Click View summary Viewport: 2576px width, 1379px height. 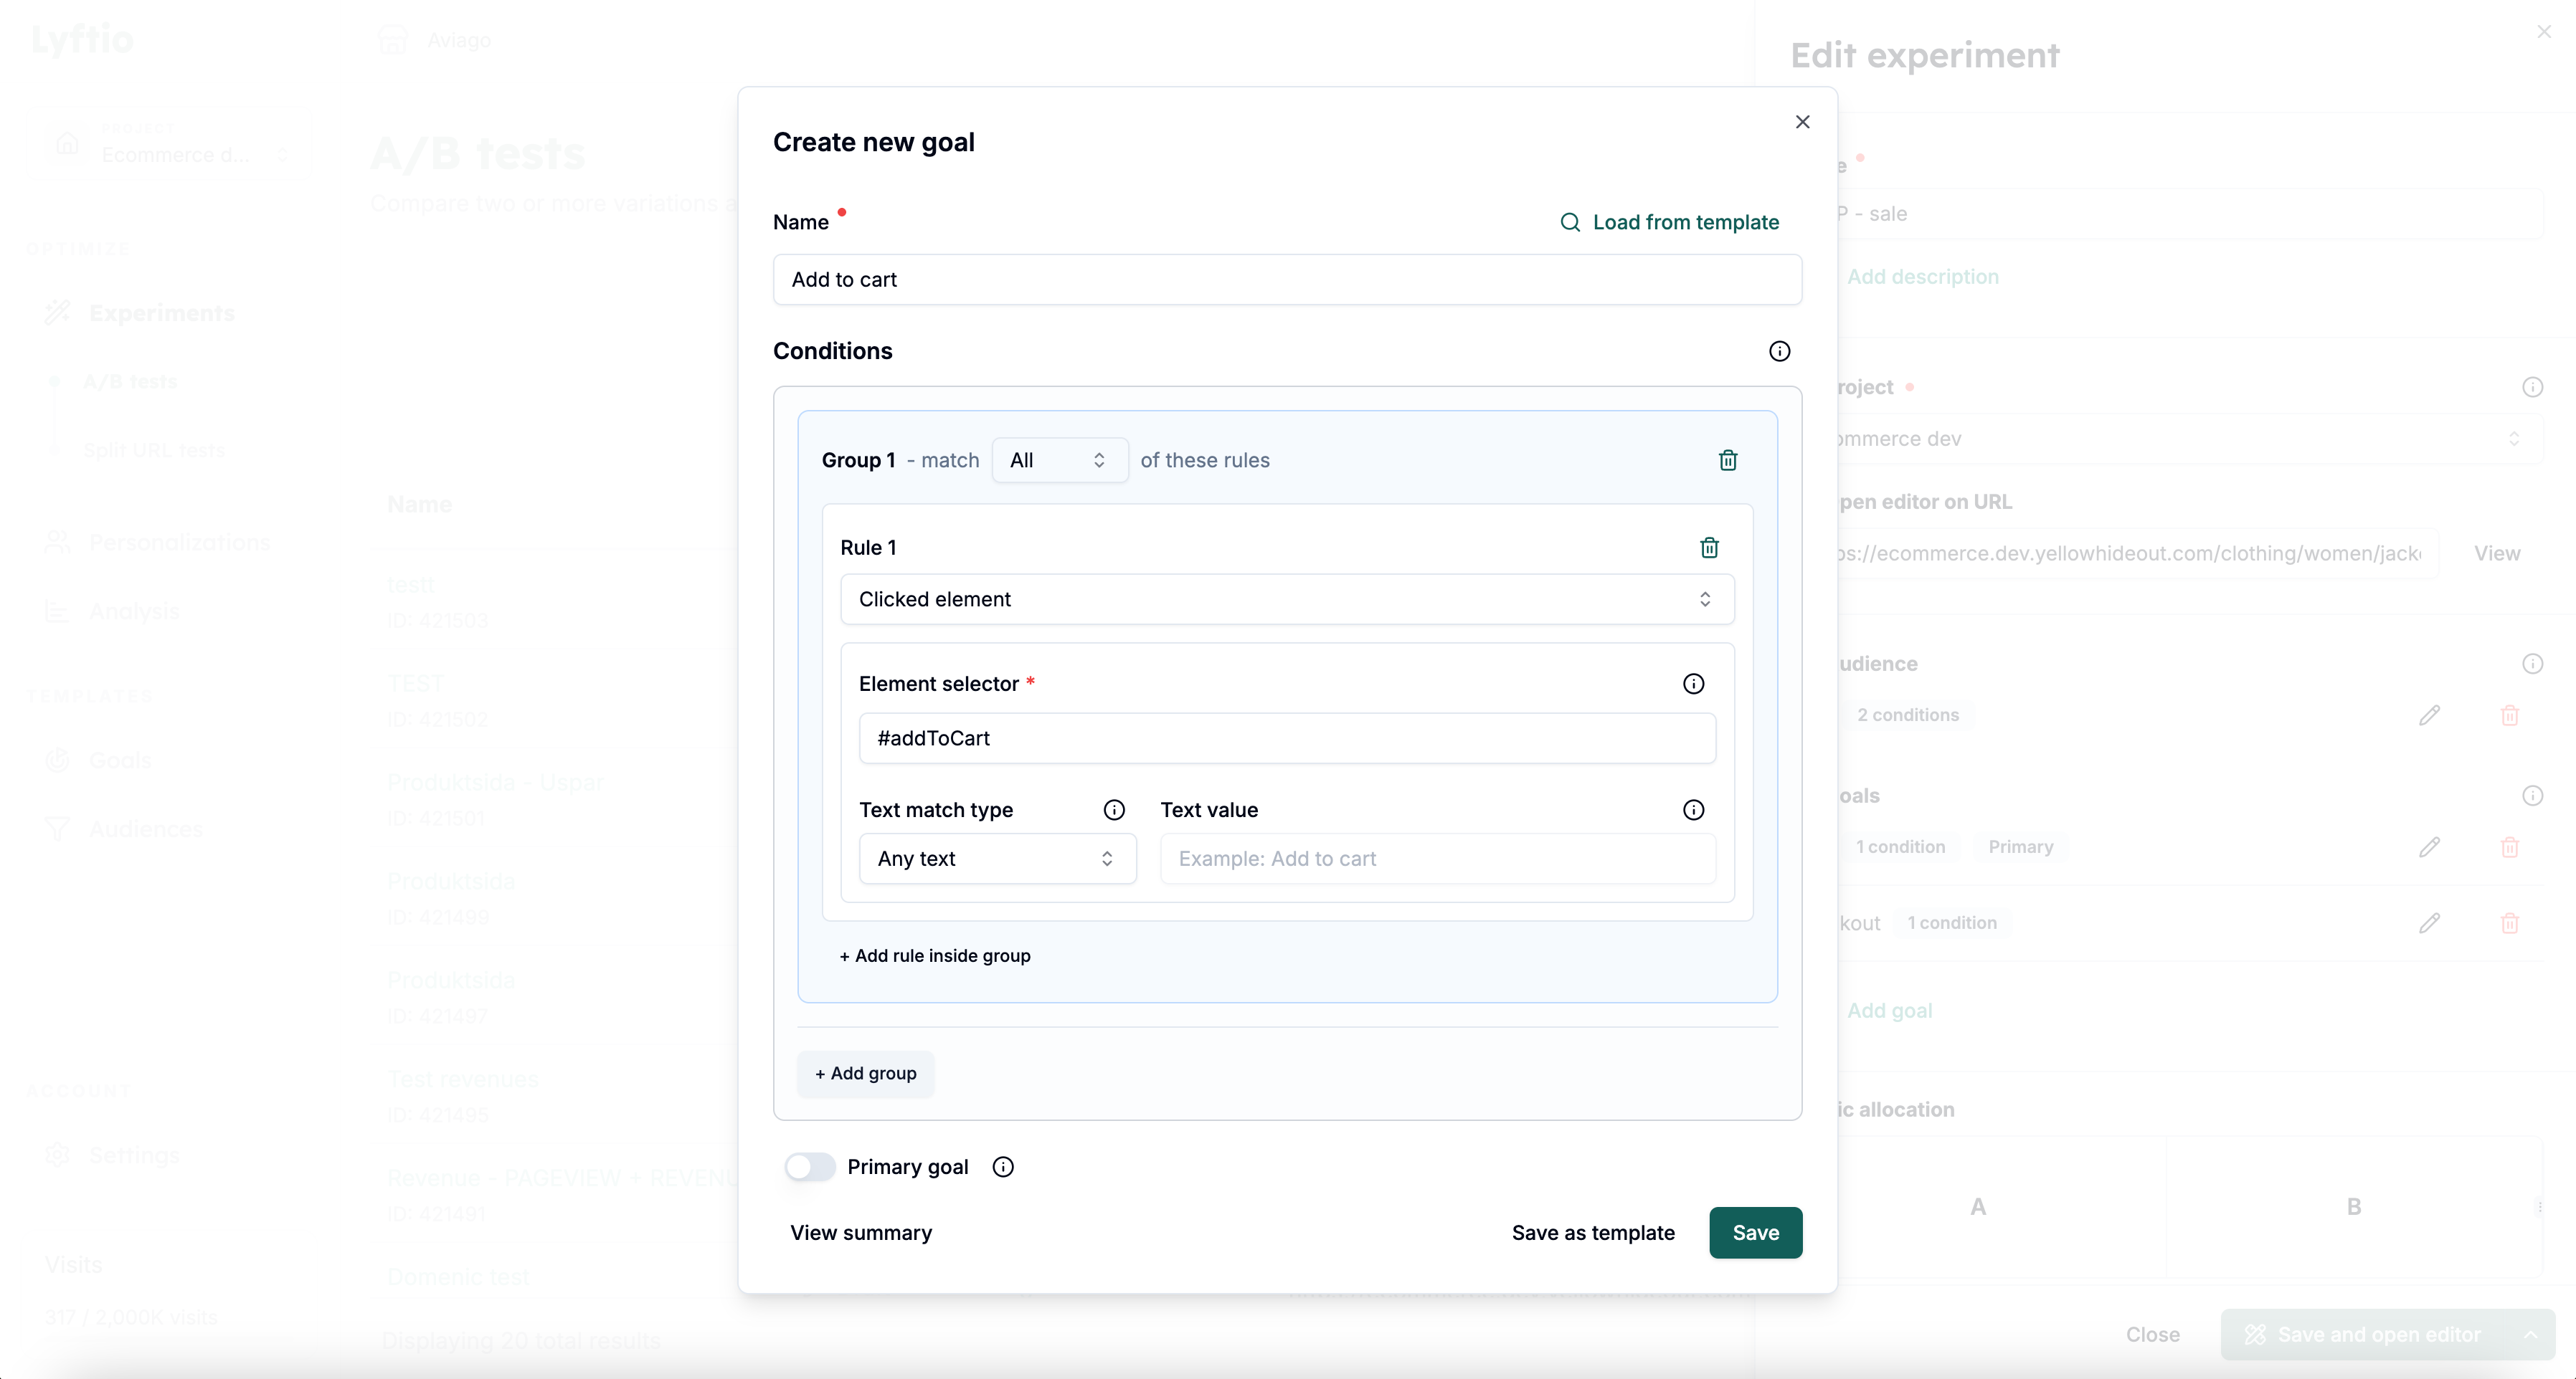[x=860, y=1233]
